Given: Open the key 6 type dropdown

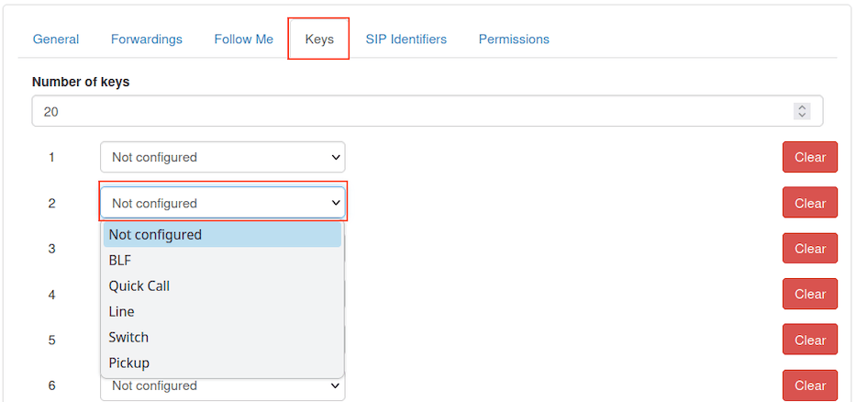Looking at the screenshot, I should tap(222, 386).
